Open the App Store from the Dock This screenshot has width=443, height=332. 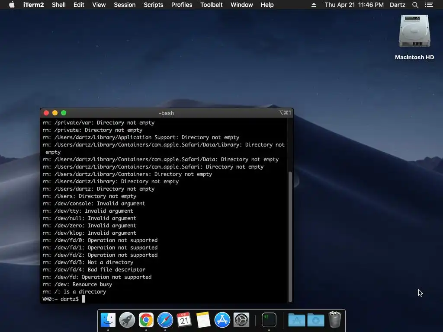pyautogui.click(x=222, y=320)
